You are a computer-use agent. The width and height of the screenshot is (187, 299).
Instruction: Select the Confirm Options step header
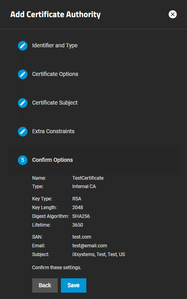pos(53,160)
